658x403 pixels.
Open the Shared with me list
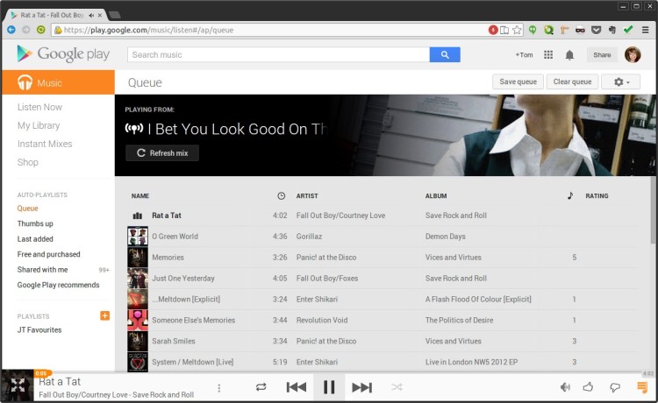(42, 269)
